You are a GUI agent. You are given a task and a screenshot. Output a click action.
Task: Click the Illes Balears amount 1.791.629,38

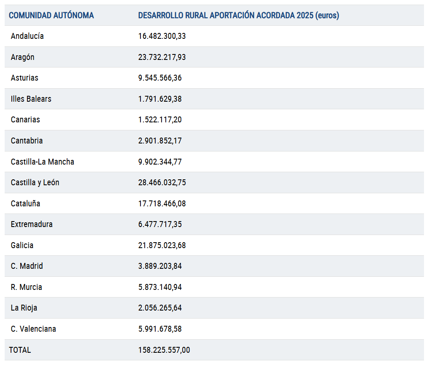point(160,99)
